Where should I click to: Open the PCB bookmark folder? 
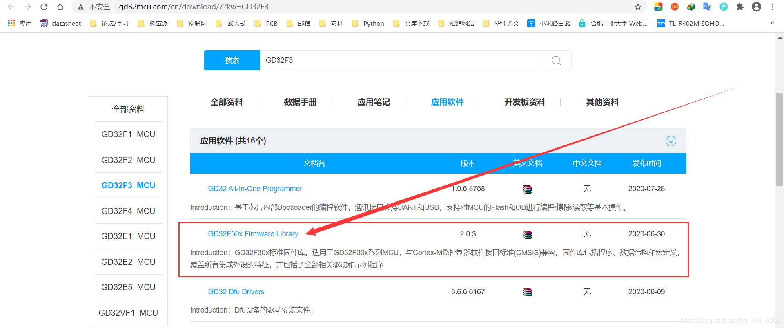pos(266,23)
